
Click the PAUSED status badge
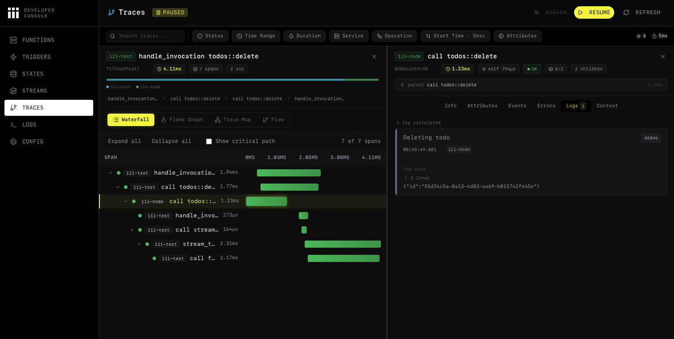tap(170, 12)
